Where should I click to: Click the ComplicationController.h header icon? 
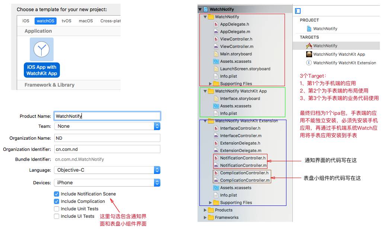click(216, 173)
